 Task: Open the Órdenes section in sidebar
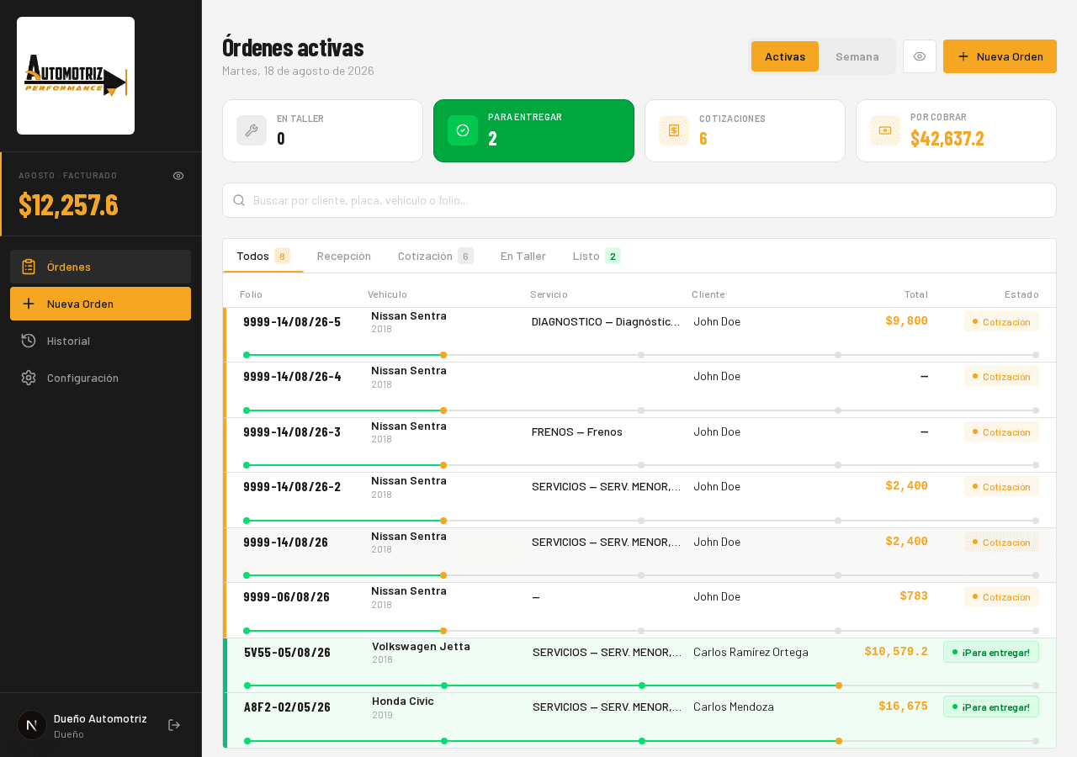coord(100,267)
